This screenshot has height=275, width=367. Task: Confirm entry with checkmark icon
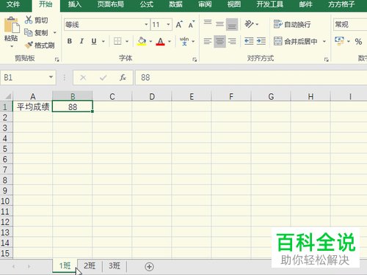pyautogui.click(x=103, y=78)
